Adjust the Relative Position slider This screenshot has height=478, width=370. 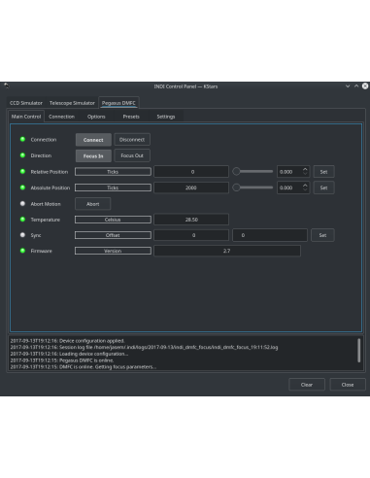click(252, 171)
